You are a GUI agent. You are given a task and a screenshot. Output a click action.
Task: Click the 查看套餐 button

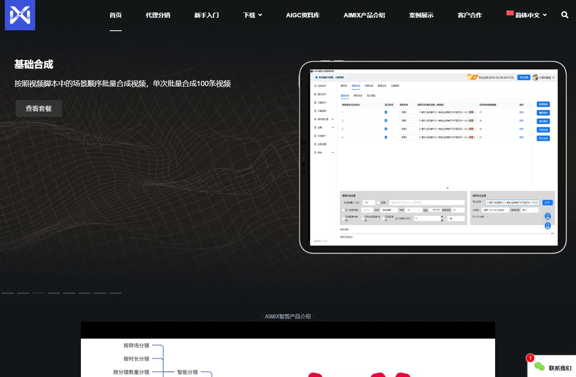pyautogui.click(x=39, y=108)
